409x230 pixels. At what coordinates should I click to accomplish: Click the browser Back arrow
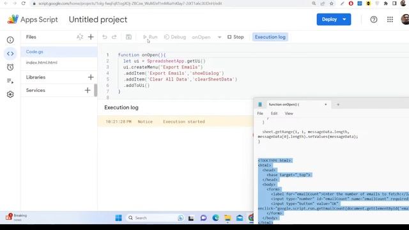tap(6, 3)
